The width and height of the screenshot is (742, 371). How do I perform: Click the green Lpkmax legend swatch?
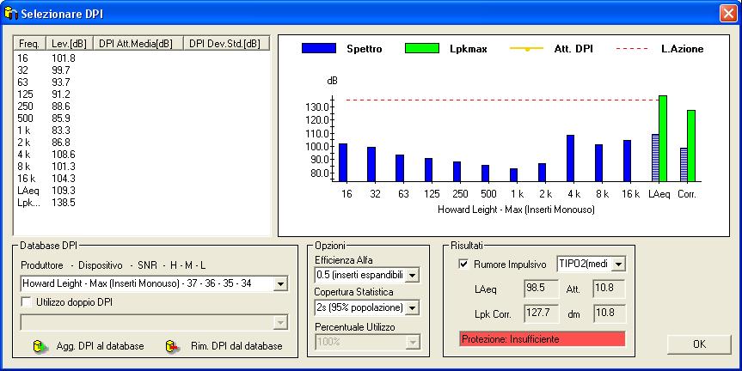[422, 48]
